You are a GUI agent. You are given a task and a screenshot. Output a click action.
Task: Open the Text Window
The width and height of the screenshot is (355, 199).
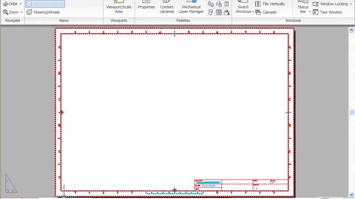coord(327,12)
